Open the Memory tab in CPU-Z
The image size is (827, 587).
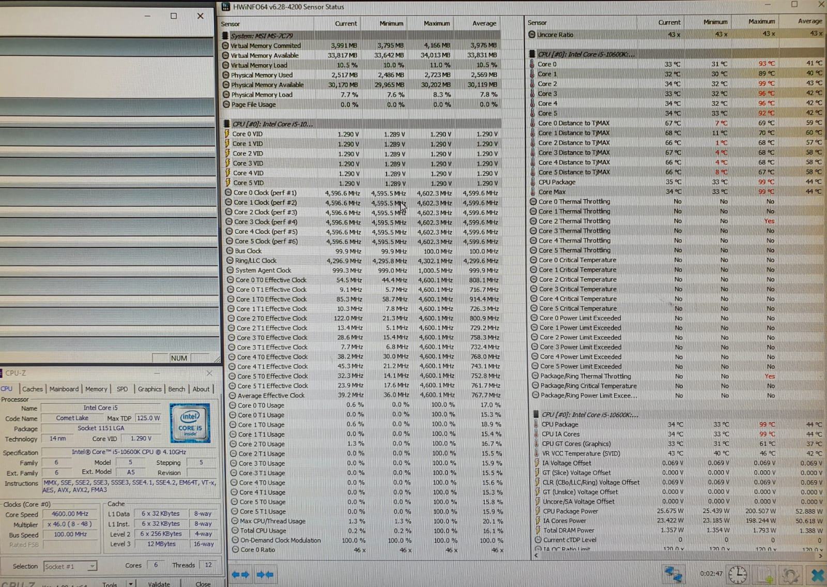(96, 389)
